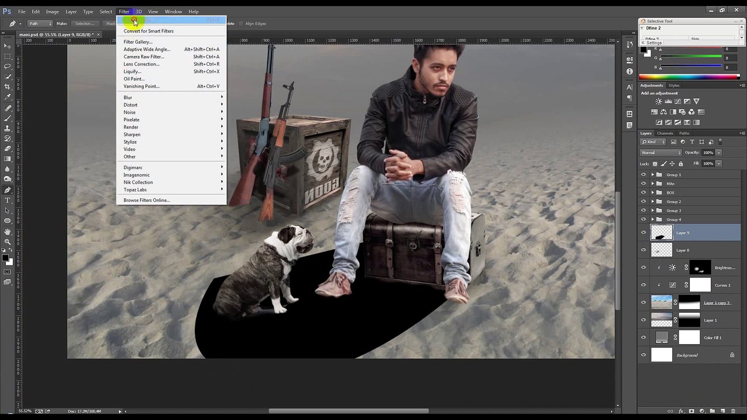747x420 pixels.
Task: Expand the Group 1 folder
Action: 652,175
